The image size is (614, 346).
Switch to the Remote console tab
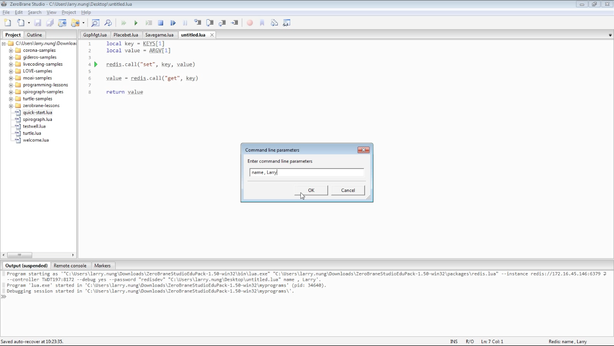70,265
